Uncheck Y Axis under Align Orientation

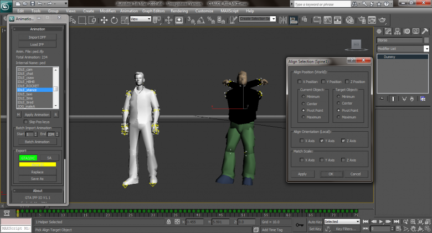tap(322, 141)
